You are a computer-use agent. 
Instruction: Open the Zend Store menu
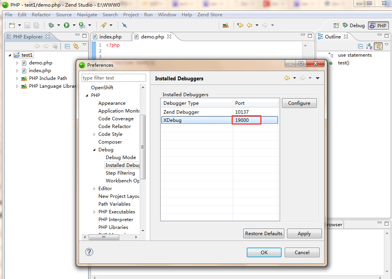pos(210,14)
